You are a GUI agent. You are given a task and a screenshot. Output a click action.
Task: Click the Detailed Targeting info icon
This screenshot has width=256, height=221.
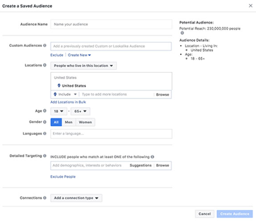point(45,156)
